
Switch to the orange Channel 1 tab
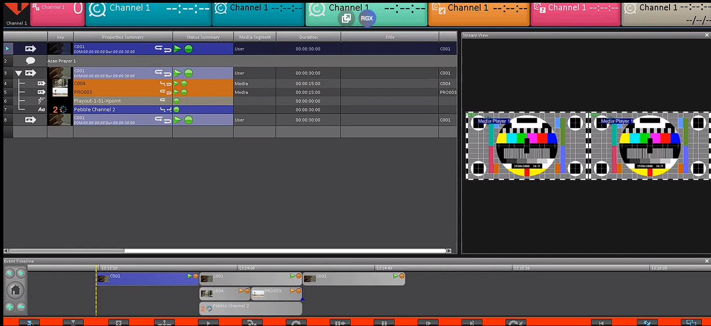coord(479,13)
